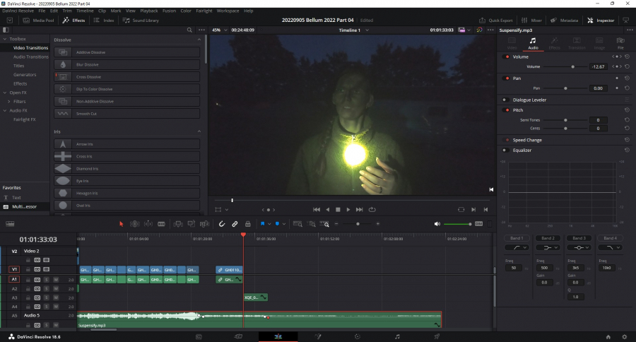Viewport: 636px width, 342px height.
Task: Open the Timeline 1 selector dropdown
Action: coord(353,30)
